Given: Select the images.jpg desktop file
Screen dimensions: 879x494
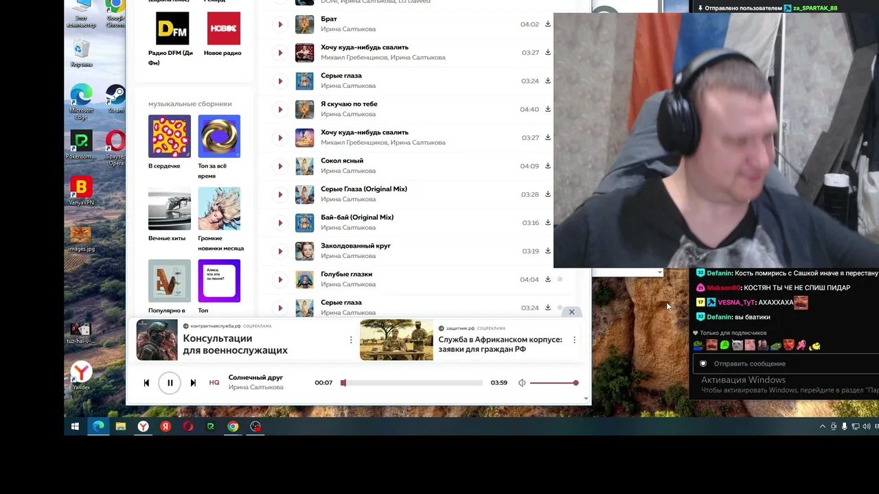Looking at the screenshot, I should (81, 239).
